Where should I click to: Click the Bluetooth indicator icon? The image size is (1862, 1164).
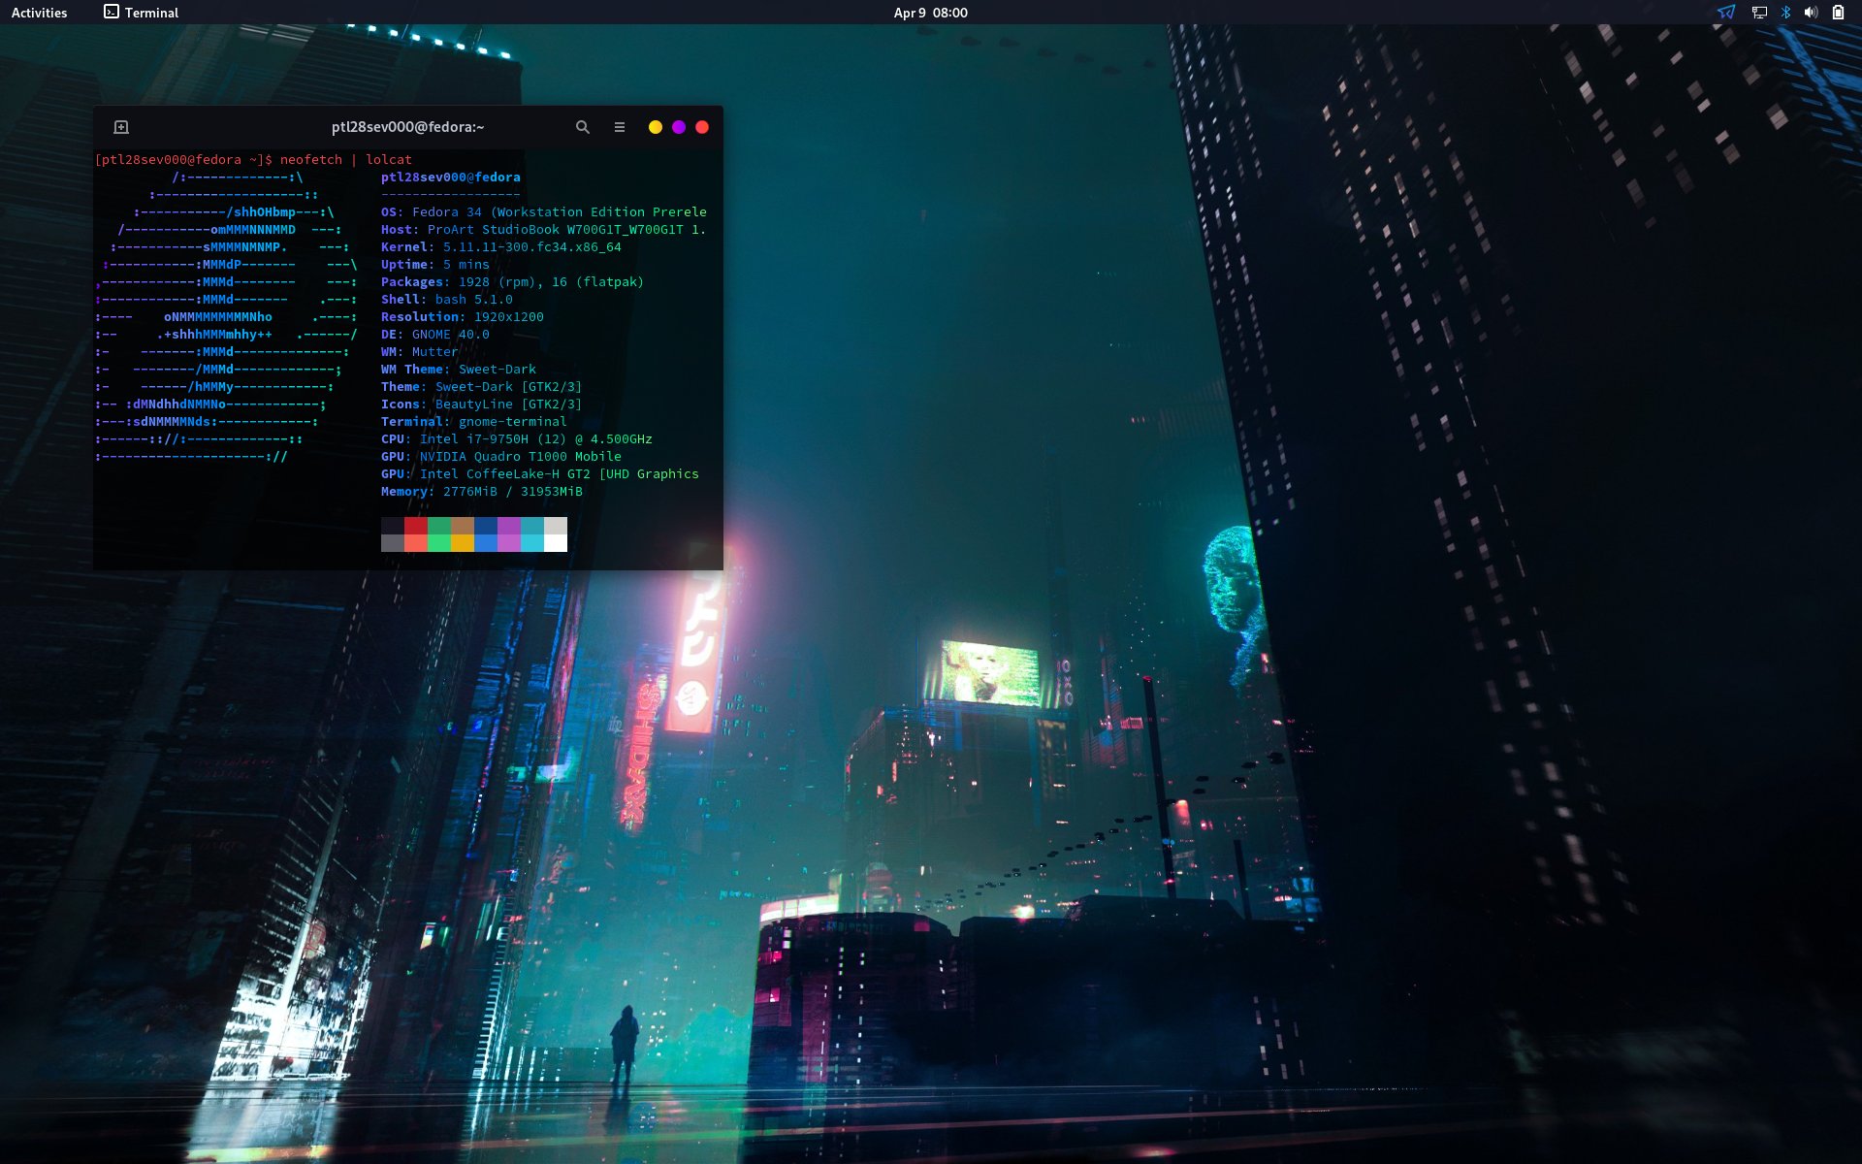1785,13
